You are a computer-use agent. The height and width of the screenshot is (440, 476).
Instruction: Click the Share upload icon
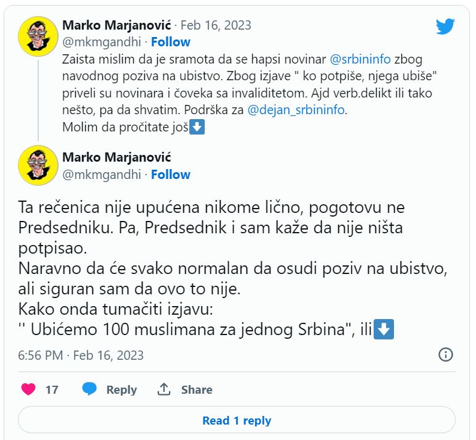click(164, 389)
